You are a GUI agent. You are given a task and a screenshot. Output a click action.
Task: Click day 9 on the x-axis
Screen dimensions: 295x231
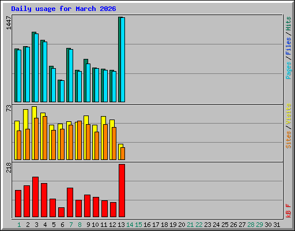[88, 225]
